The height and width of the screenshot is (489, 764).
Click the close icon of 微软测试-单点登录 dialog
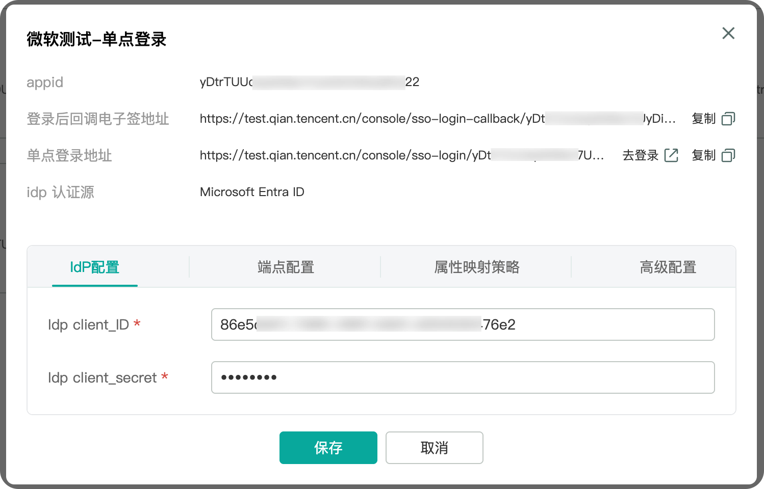tap(728, 33)
